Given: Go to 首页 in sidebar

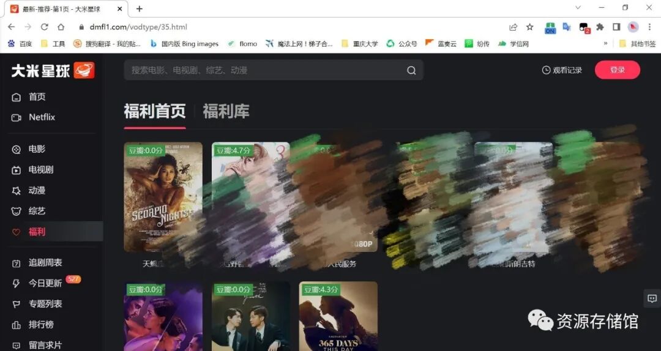Looking at the screenshot, I should click(x=28, y=97).
